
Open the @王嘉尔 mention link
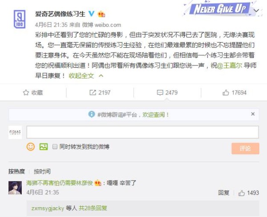[x=229, y=66]
